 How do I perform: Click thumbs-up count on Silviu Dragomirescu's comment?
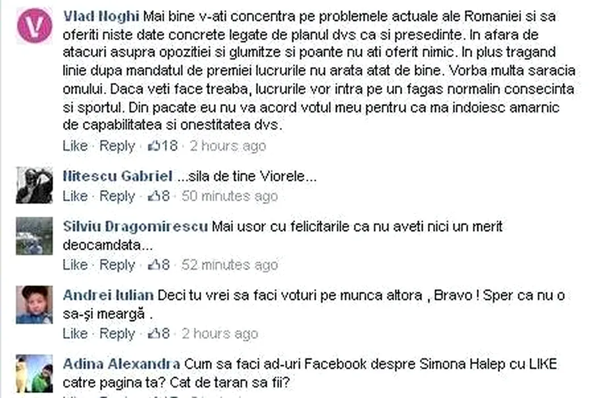(x=159, y=265)
